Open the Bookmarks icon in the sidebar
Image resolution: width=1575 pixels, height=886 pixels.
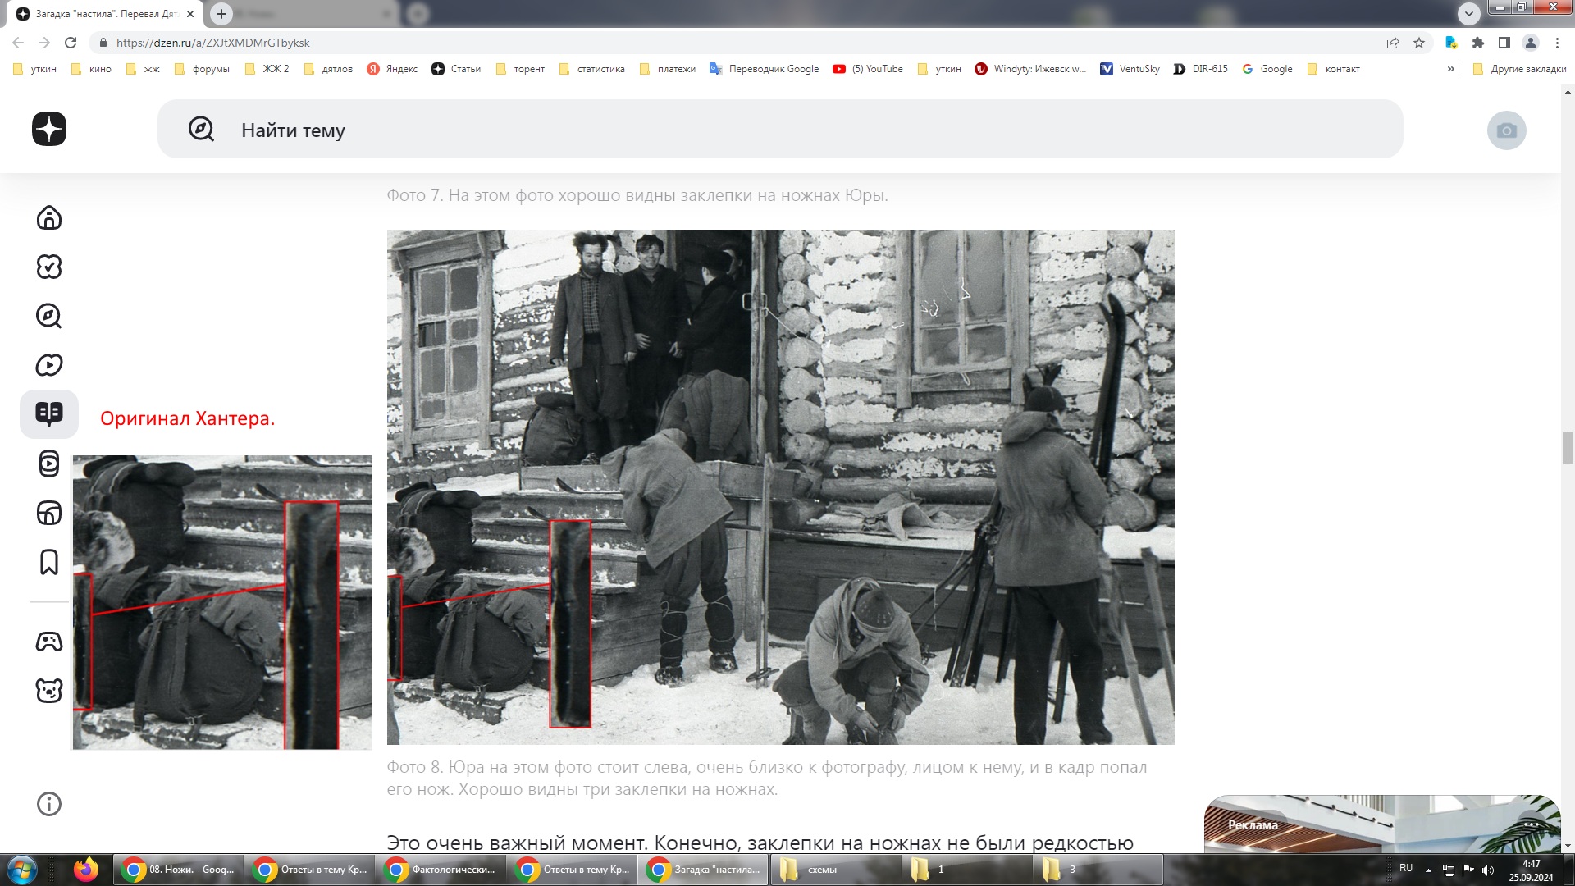tap(49, 562)
